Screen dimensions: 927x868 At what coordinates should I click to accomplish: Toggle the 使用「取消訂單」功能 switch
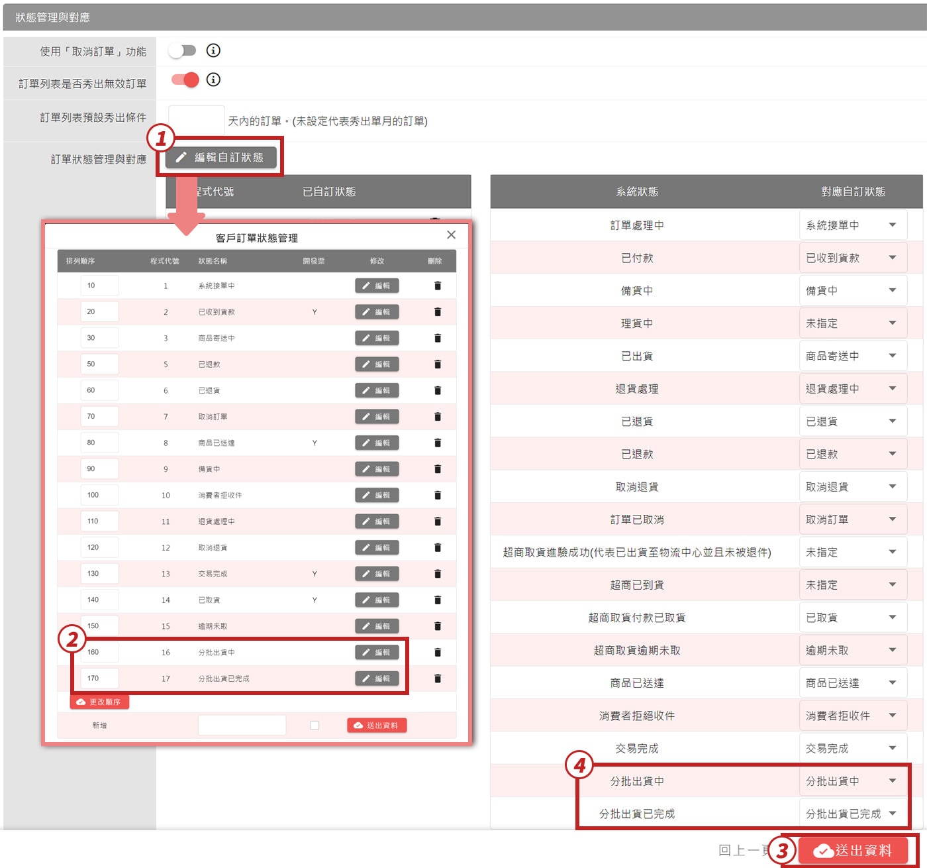coord(183,50)
